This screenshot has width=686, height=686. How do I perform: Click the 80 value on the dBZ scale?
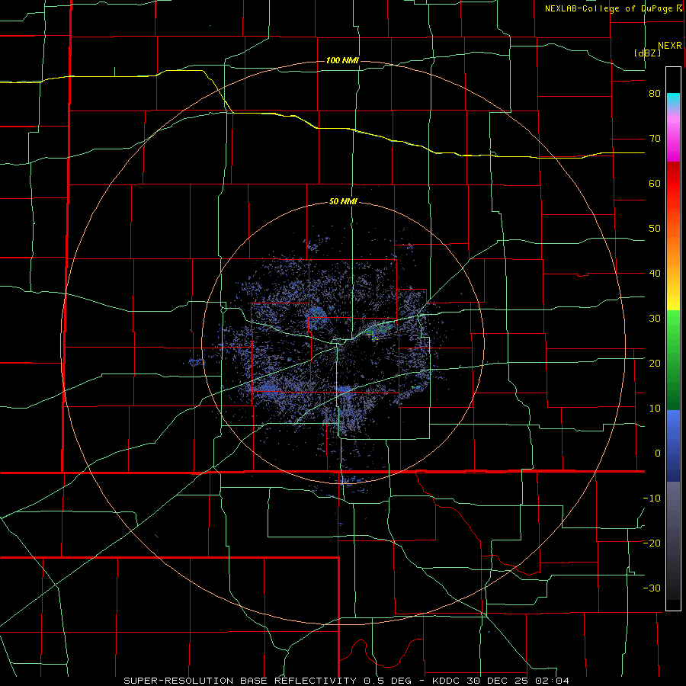click(x=655, y=94)
